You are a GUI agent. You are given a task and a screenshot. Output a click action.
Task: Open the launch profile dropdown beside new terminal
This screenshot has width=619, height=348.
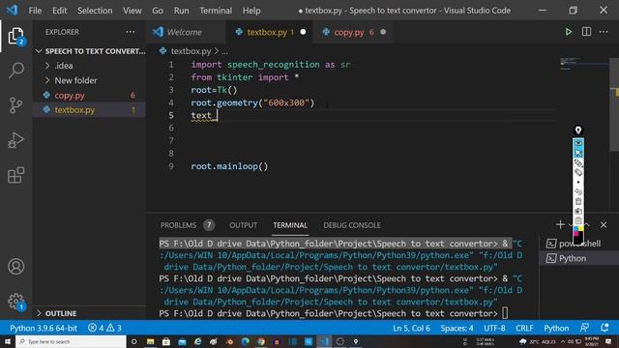570,225
